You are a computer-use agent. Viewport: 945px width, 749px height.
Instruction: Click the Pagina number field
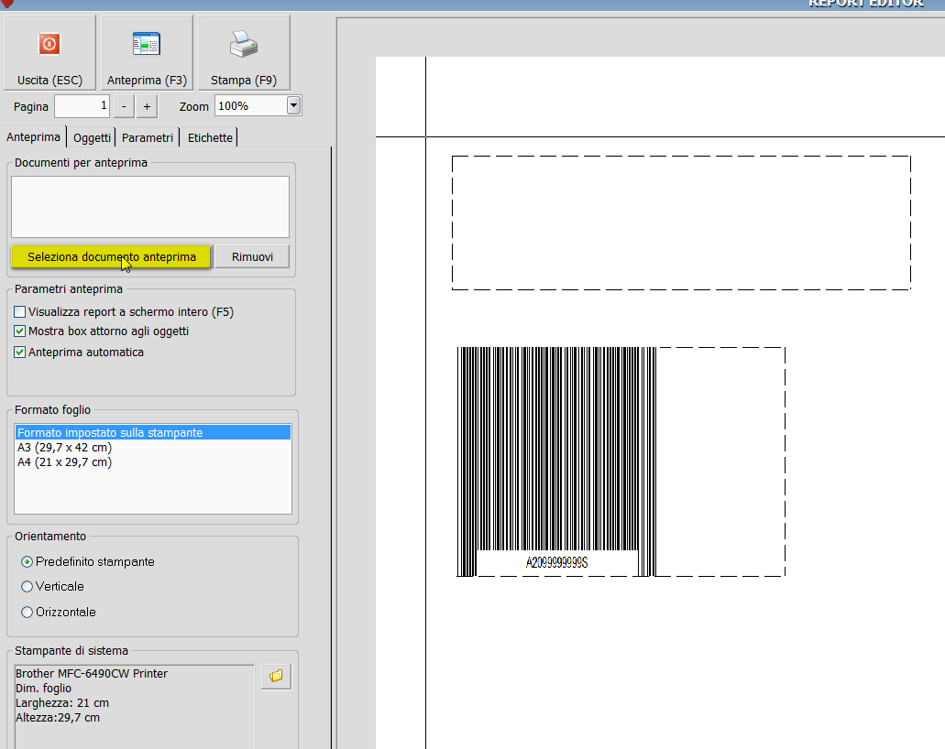pos(82,106)
